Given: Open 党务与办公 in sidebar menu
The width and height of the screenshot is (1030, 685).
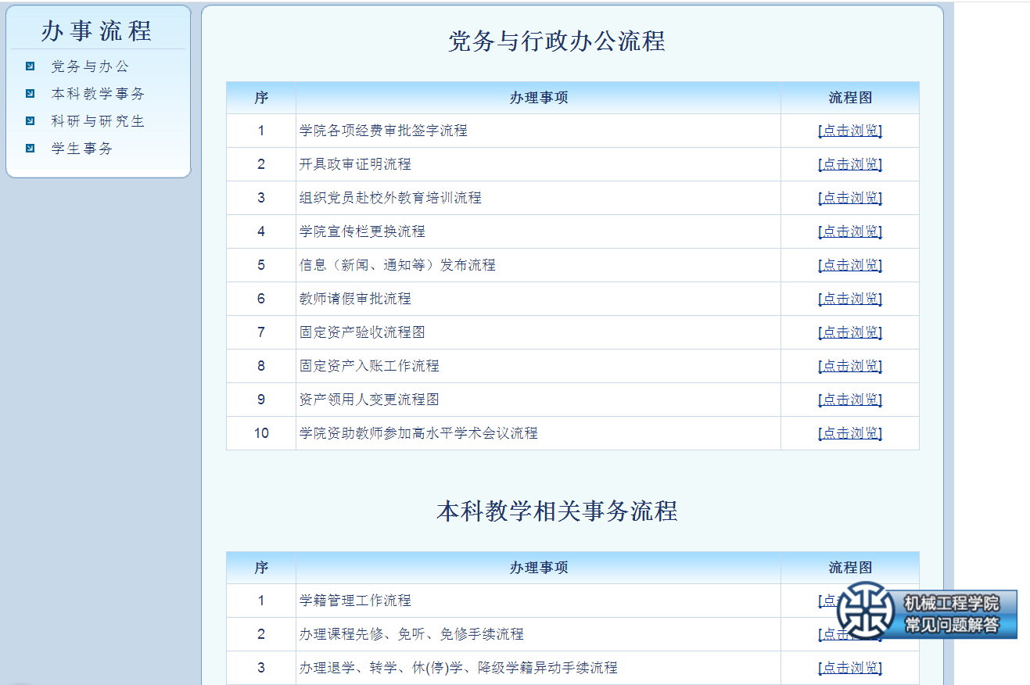Looking at the screenshot, I should (90, 66).
